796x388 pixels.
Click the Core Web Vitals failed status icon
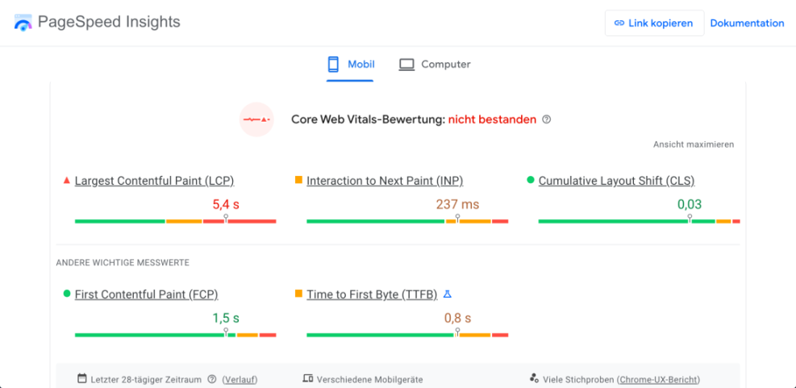256,119
